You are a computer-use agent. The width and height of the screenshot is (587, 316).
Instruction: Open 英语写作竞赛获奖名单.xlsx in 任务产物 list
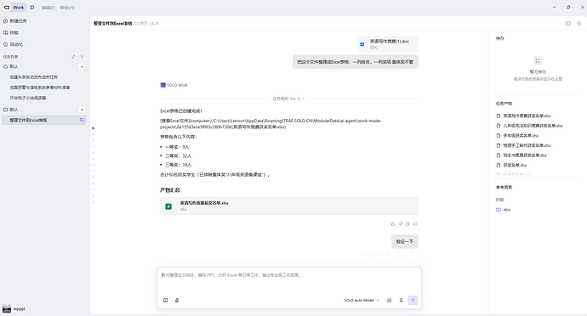coord(523,116)
